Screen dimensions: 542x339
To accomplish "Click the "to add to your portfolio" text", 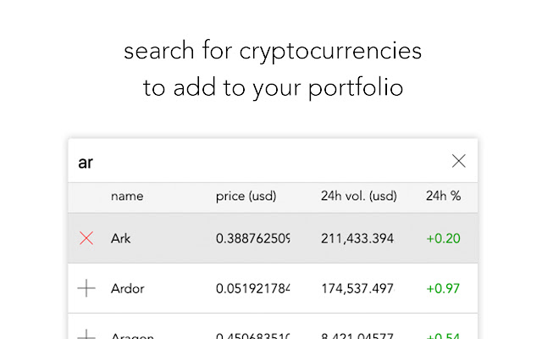I will point(272,87).
